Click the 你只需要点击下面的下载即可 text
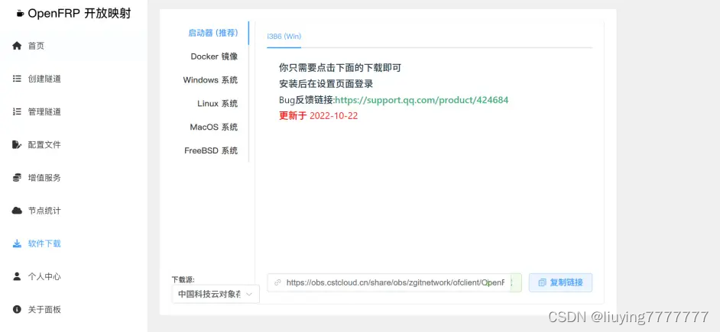Viewport: 720px width, 332px height. pos(340,68)
